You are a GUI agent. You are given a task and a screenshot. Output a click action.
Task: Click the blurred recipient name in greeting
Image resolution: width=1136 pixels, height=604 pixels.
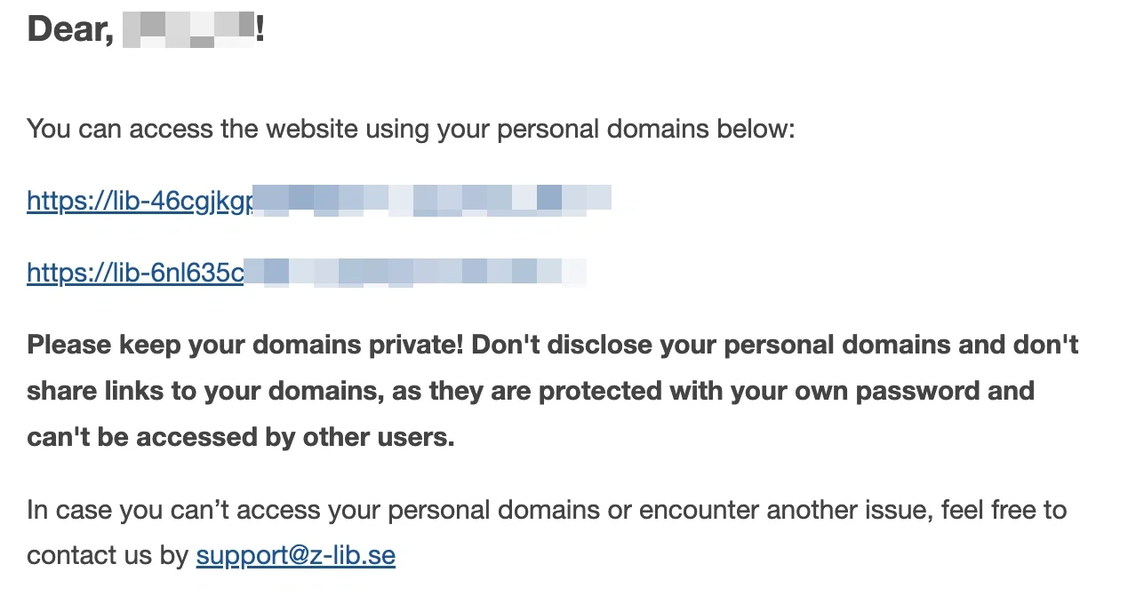(x=188, y=30)
